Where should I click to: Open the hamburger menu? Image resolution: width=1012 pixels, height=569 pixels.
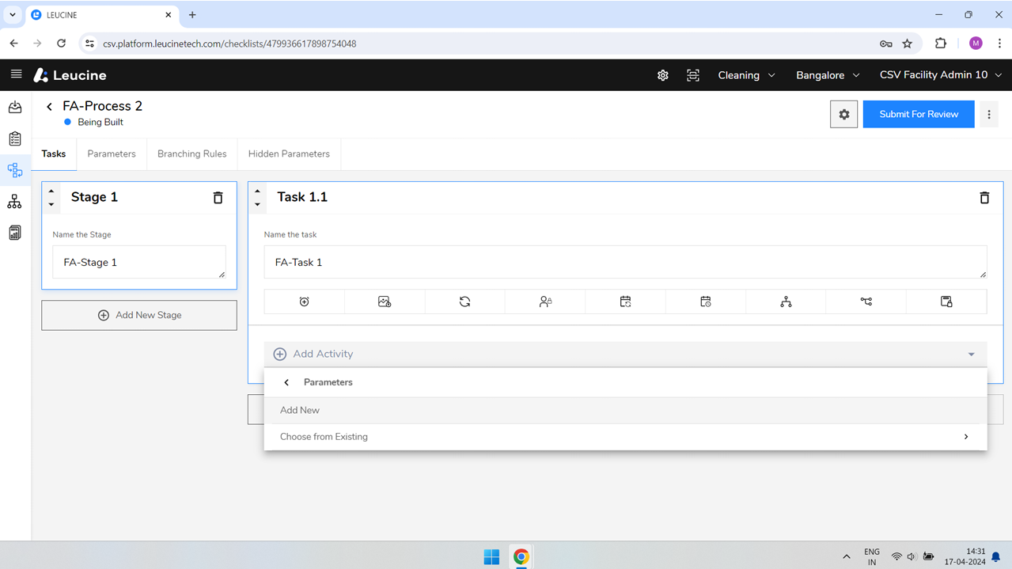[x=16, y=74]
